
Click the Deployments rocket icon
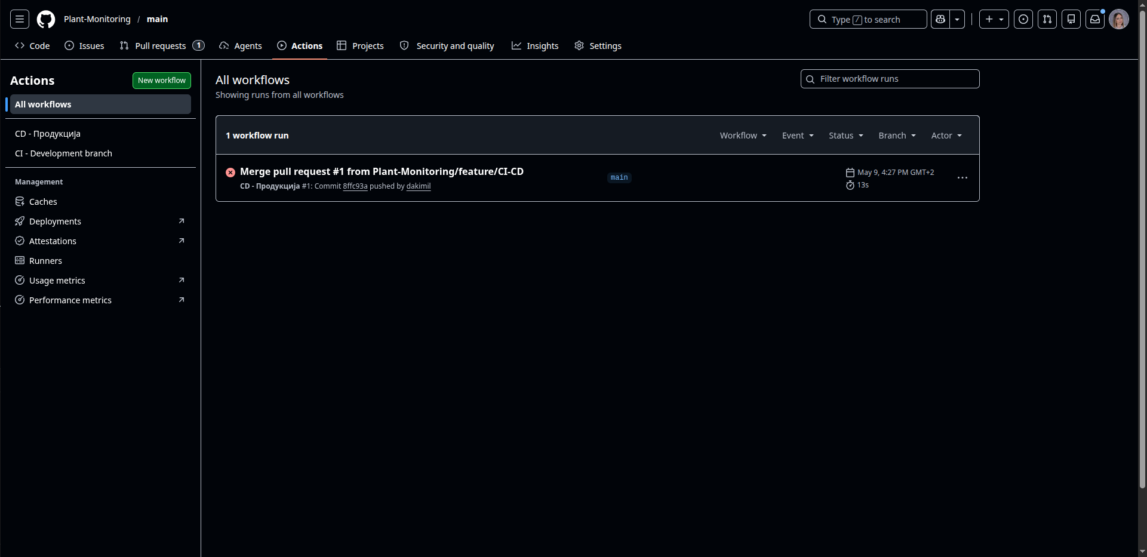pyautogui.click(x=20, y=221)
